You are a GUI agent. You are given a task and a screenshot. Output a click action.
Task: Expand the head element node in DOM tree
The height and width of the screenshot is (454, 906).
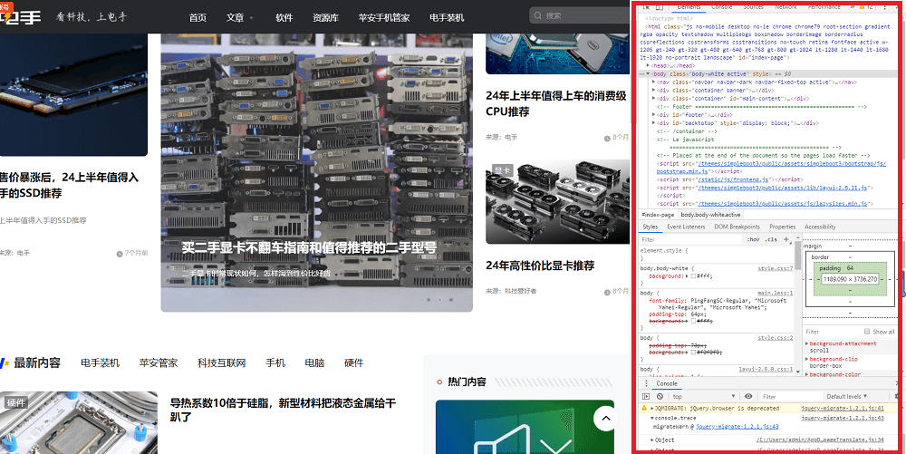point(648,65)
